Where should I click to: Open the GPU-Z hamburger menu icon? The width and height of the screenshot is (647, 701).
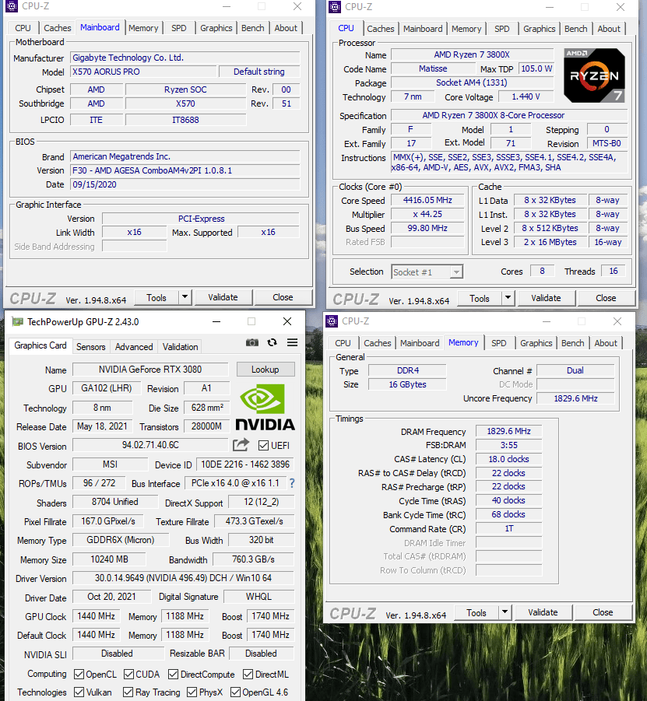pyautogui.click(x=292, y=342)
